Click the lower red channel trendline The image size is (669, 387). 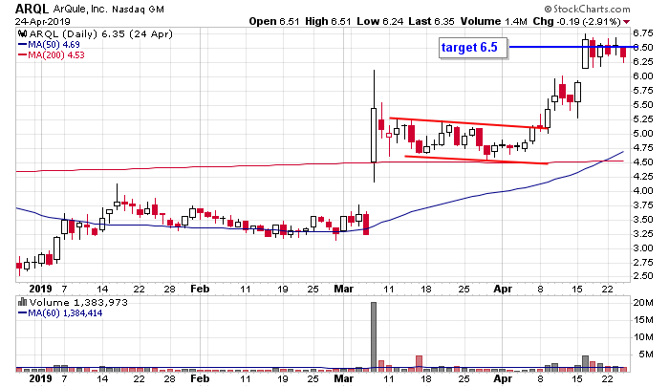pyautogui.click(x=476, y=160)
